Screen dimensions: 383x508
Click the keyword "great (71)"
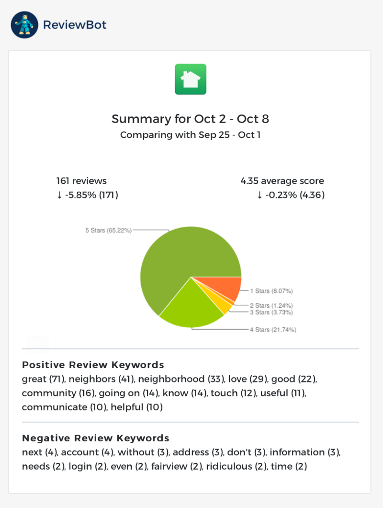43,379
